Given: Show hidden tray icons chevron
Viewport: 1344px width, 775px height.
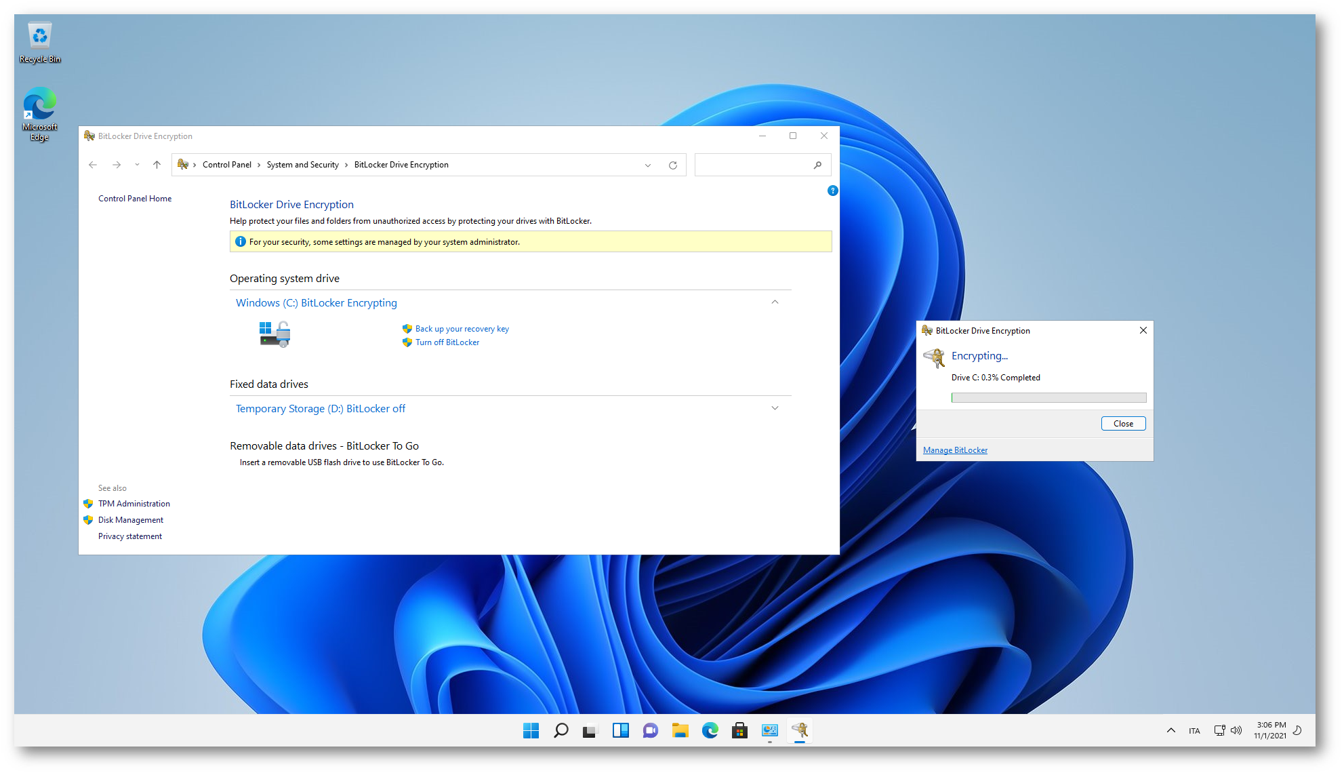Looking at the screenshot, I should coord(1170,730).
